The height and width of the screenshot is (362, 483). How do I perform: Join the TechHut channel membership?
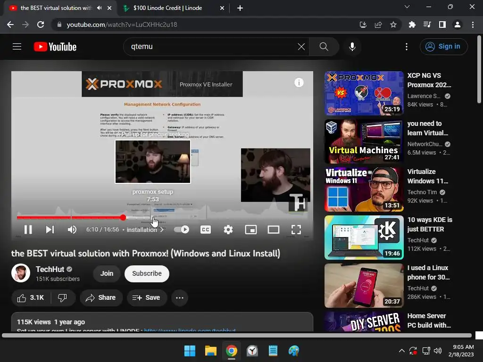(x=107, y=274)
